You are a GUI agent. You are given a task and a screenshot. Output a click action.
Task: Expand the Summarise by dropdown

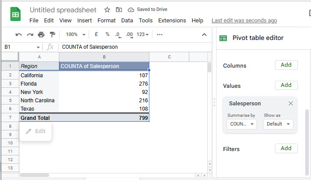[242, 124]
